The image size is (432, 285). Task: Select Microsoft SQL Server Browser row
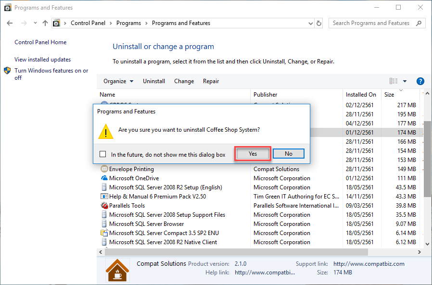point(260,223)
